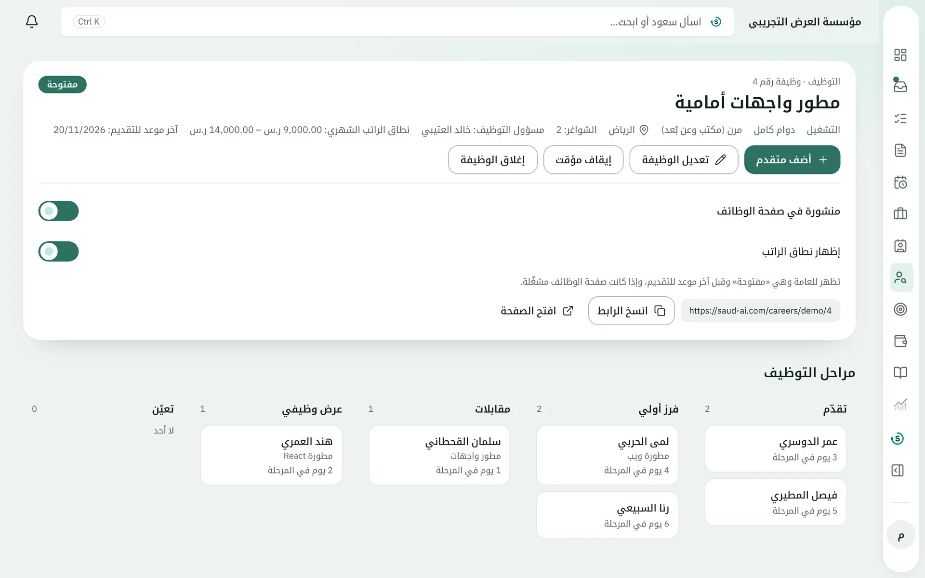925x578 pixels.
Task: Click the التوظيف breadcrumb link
Action: [x=824, y=81]
